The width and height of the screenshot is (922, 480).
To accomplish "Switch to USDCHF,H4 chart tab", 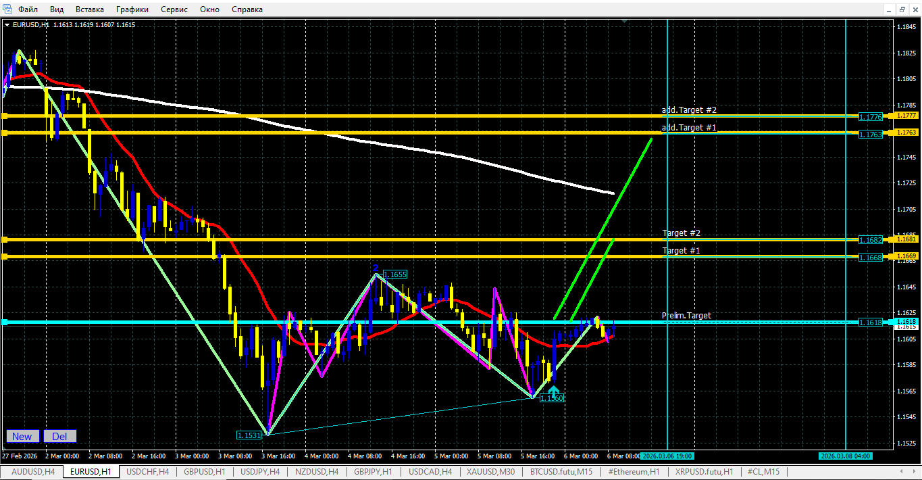I will click(x=148, y=472).
